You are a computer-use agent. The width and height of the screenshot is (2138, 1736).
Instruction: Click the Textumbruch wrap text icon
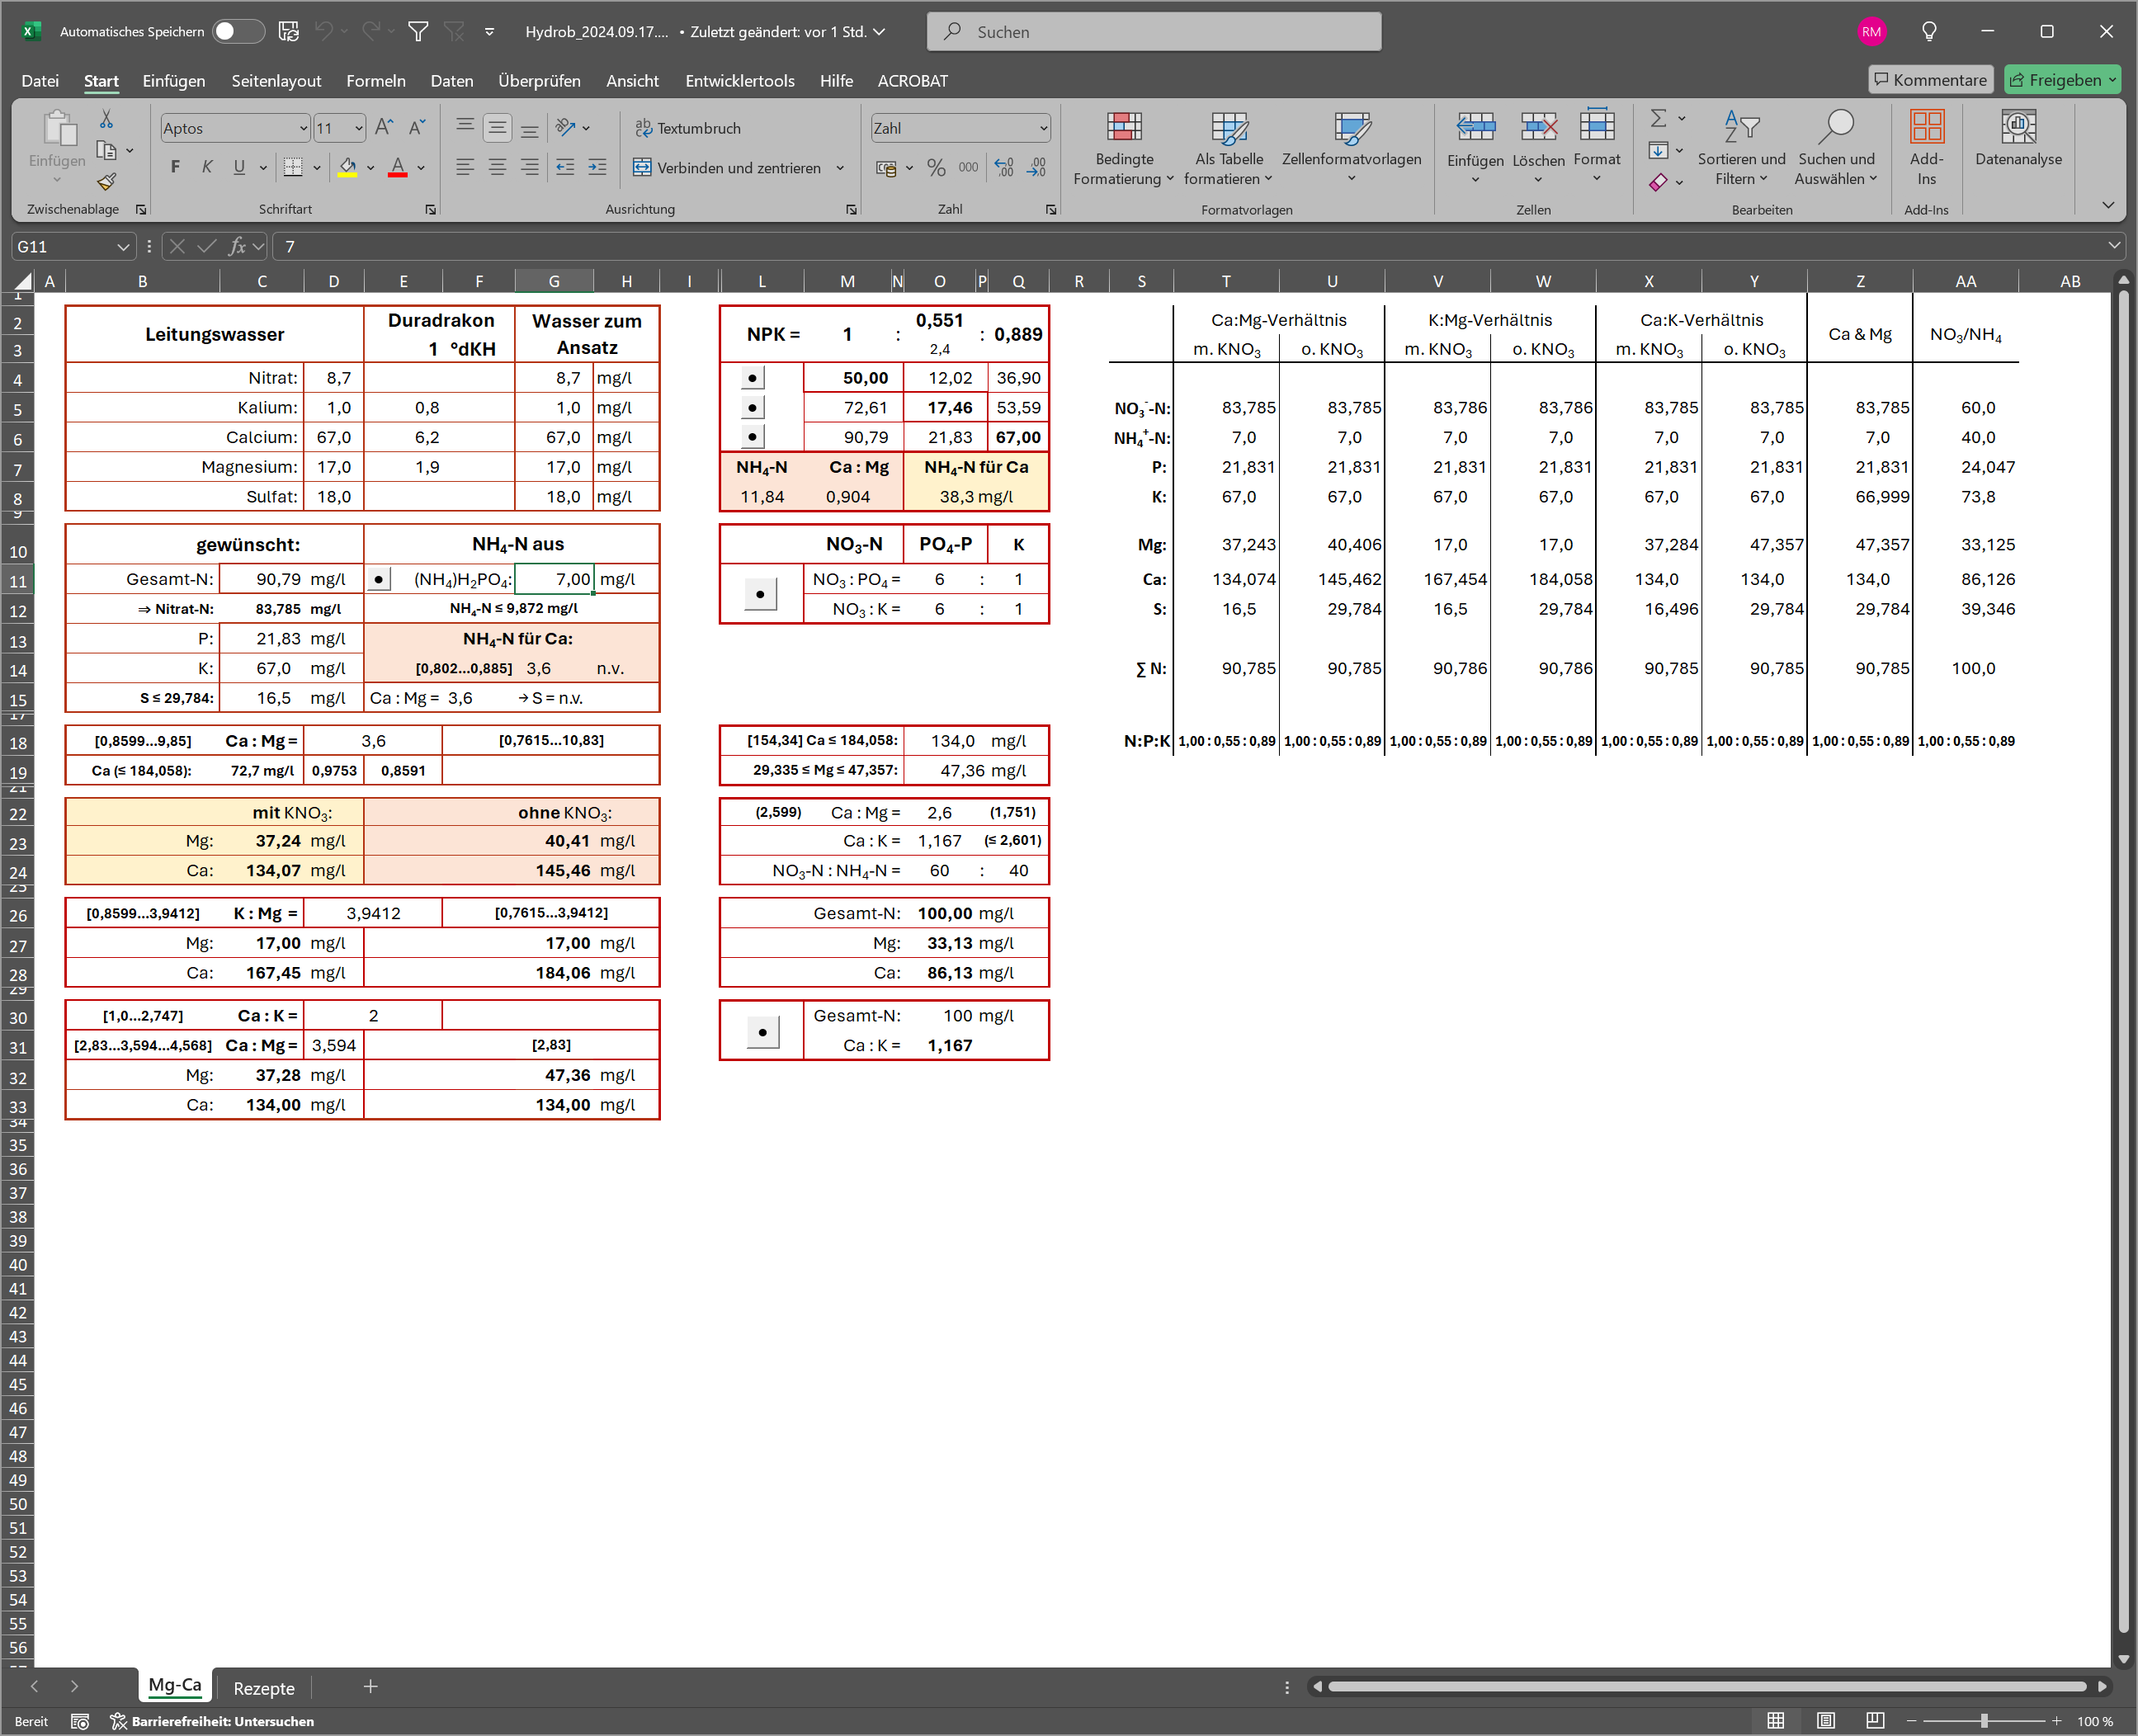point(643,128)
